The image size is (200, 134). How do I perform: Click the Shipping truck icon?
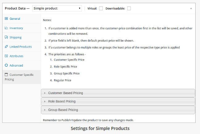[x=6, y=37]
